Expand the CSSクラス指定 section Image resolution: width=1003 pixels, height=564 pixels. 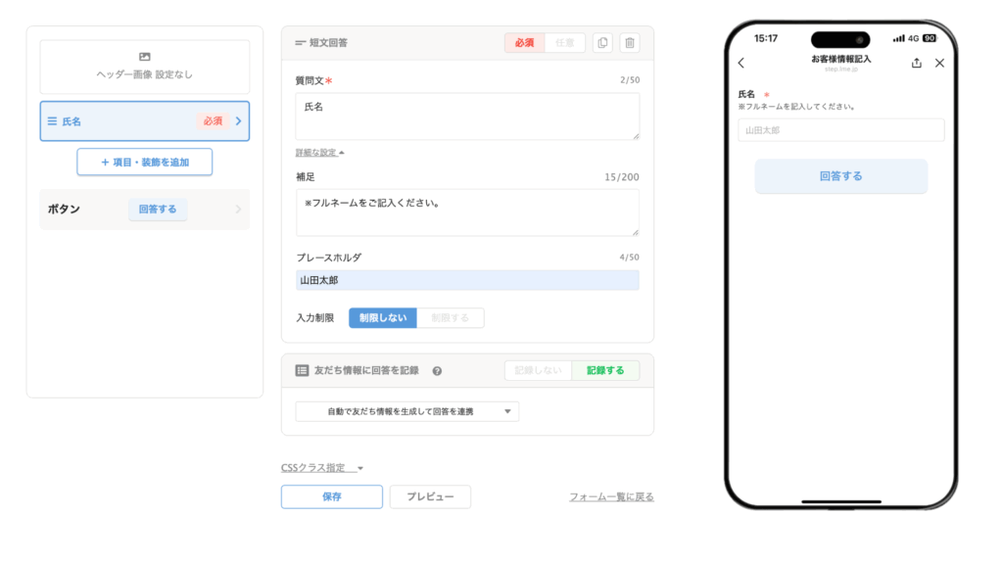point(322,468)
